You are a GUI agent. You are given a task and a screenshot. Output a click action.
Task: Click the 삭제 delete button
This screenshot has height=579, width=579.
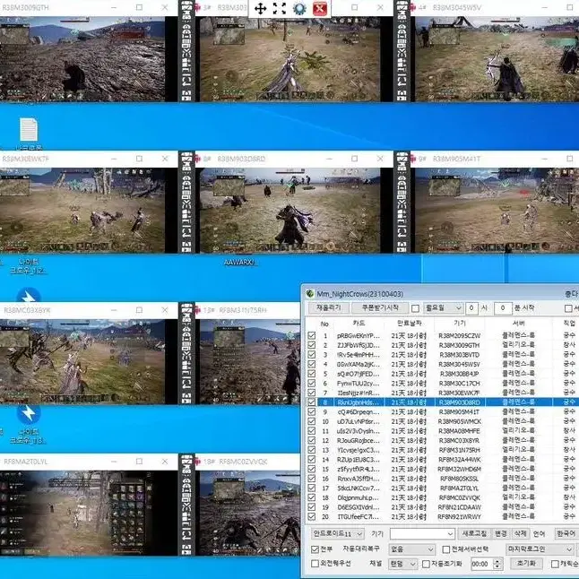tap(520, 533)
